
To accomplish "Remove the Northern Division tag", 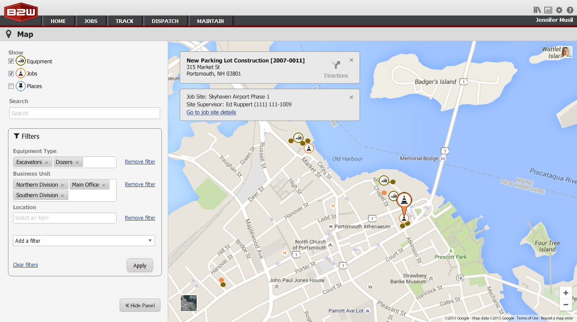I will (x=62, y=185).
